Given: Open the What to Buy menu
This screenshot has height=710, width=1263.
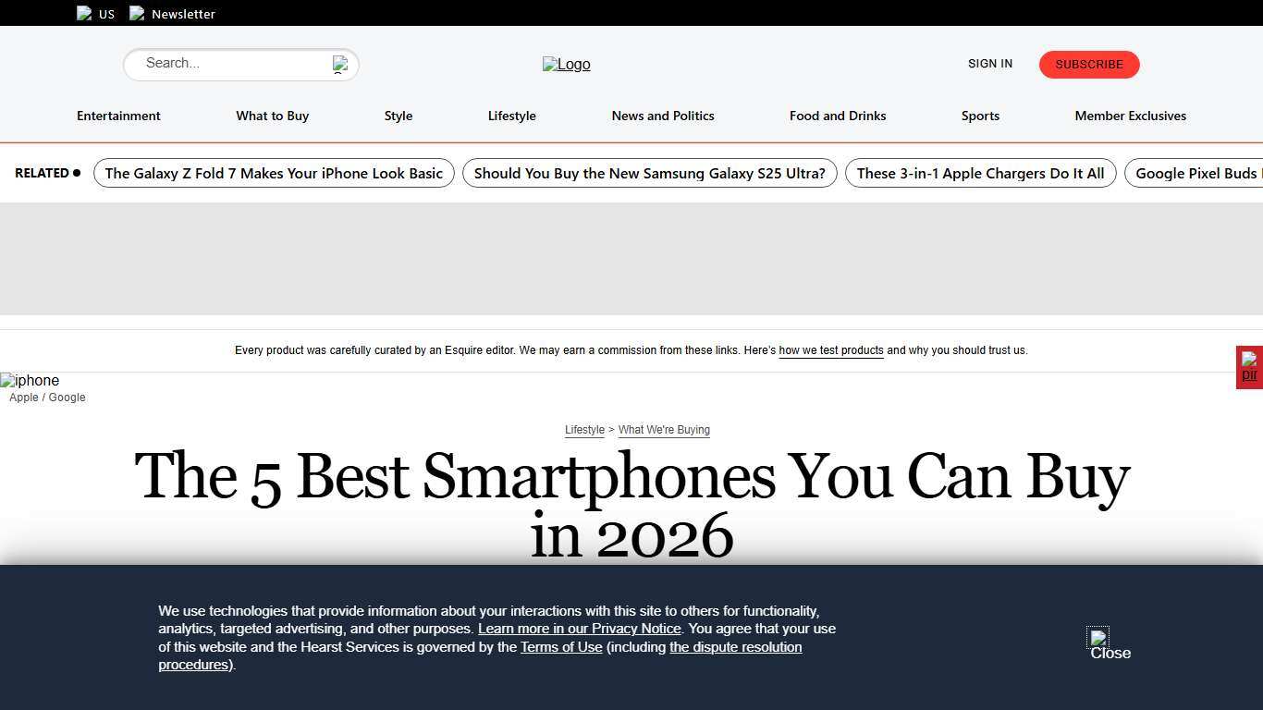Looking at the screenshot, I should (272, 116).
